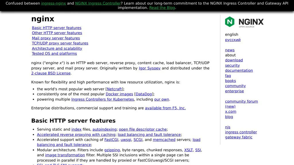Follow the Read the Blog link

pos(162,8)
